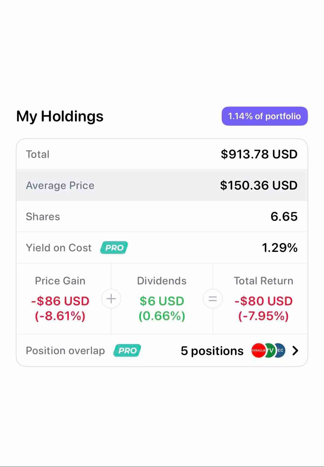Click the blue EC position logo
Screen dimensions: 324x467
point(280,350)
